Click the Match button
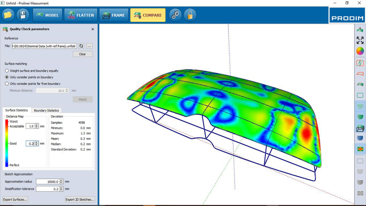 click(83, 99)
